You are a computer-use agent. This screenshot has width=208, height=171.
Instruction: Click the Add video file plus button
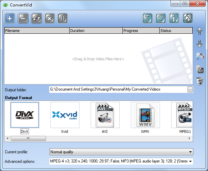pos(10,18)
